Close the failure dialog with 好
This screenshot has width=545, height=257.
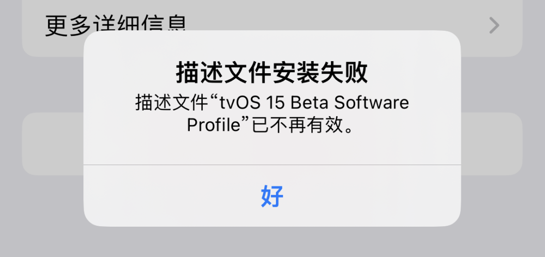(x=272, y=196)
